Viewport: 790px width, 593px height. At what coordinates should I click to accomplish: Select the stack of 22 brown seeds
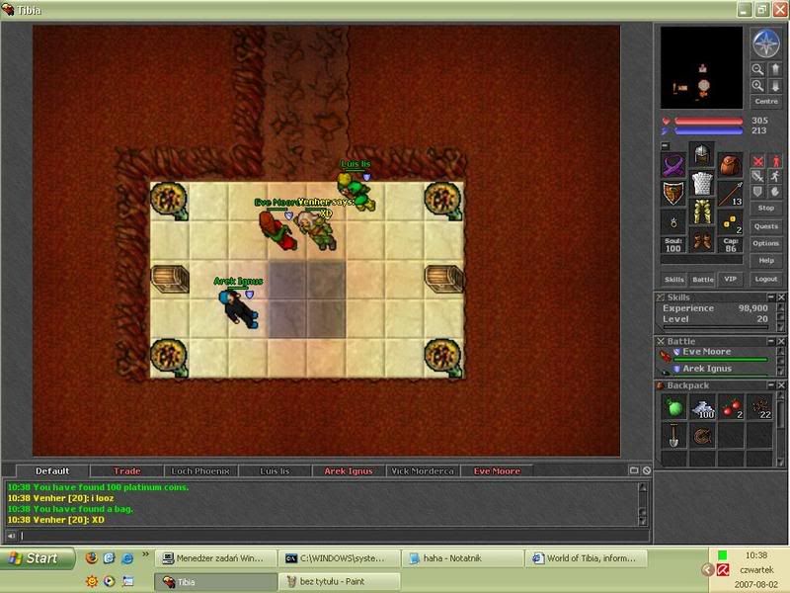point(759,407)
